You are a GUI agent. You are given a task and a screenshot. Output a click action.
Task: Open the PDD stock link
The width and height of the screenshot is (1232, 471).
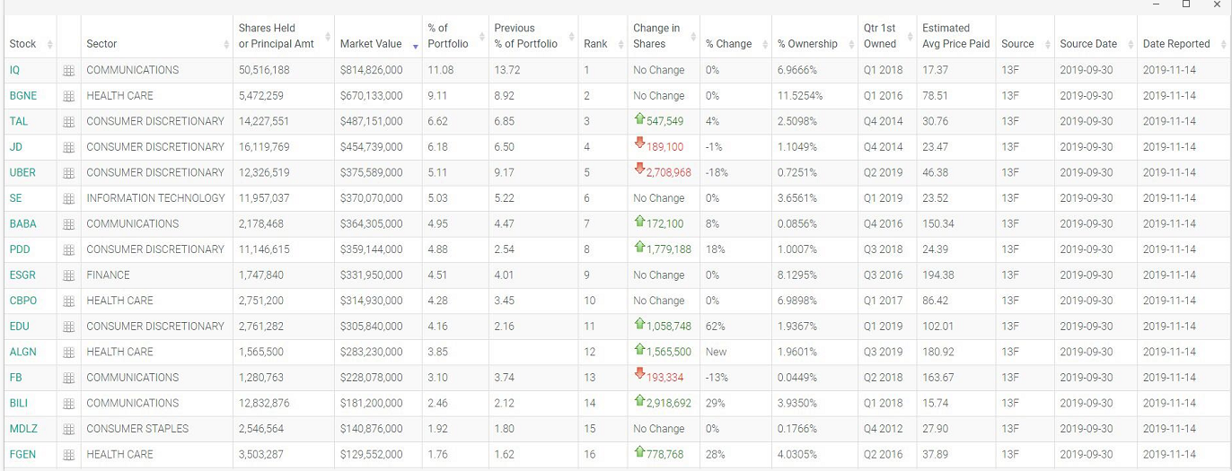(x=19, y=249)
